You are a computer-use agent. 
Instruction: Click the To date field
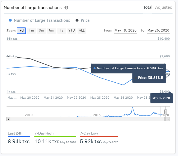158,30
